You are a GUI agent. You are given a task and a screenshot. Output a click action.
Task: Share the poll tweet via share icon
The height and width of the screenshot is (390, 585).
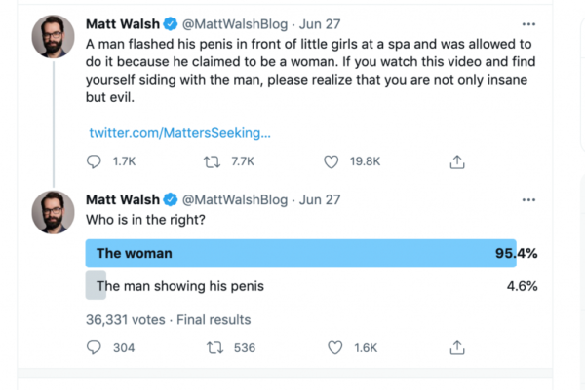[x=457, y=347]
